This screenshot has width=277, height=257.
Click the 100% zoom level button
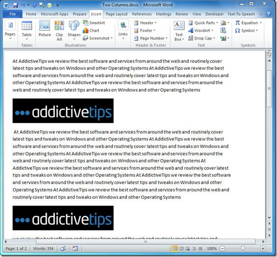pos(211,248)
